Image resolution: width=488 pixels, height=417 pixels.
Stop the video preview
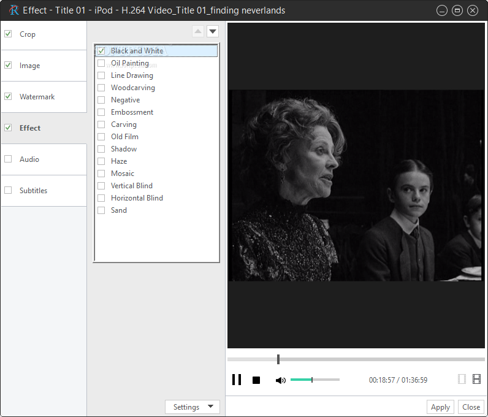[256, 380]
